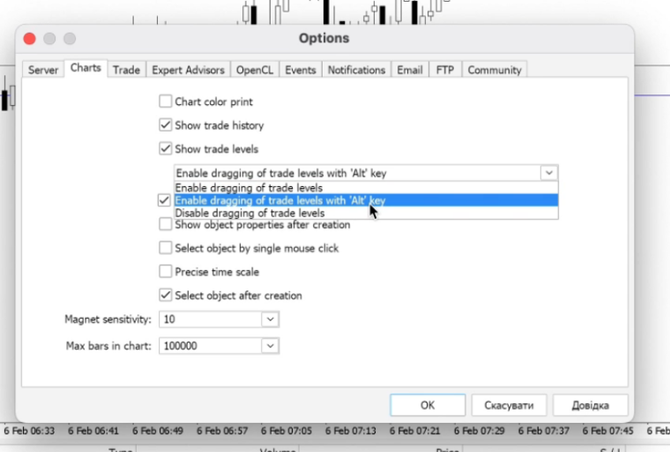Open help with the Довідка button
The width and height of the screenshot is (670, 452).
pos(591,405)
